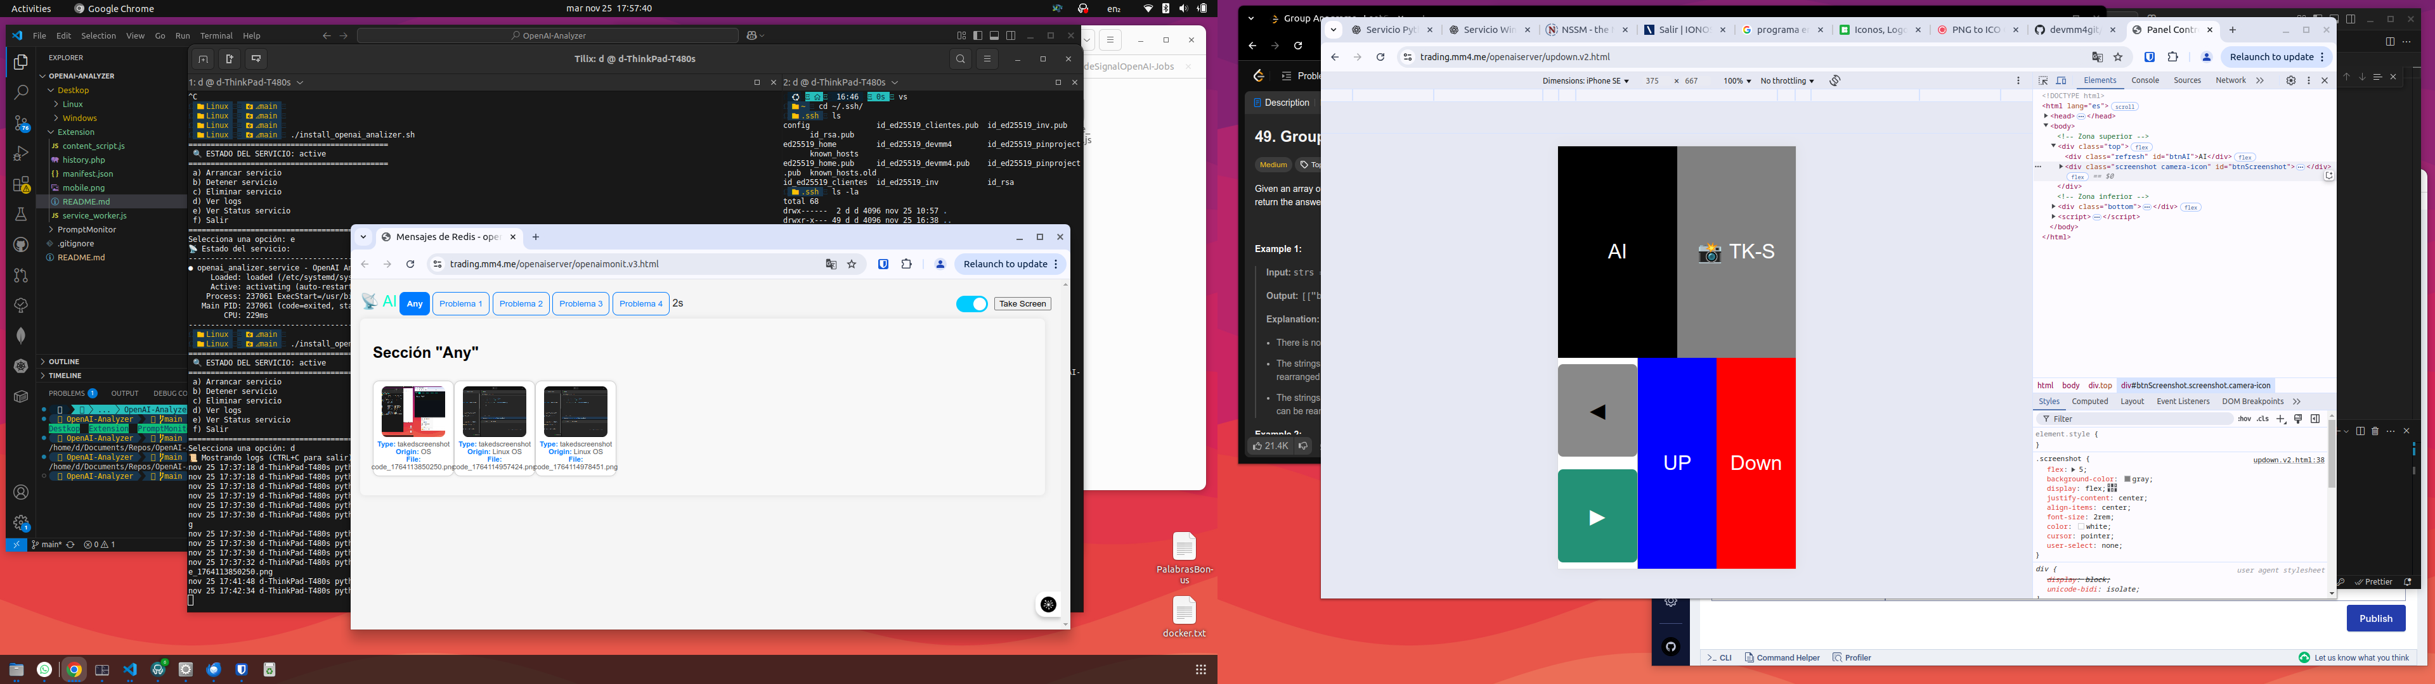Open the VS Code Search view
The height and width of the screenshot is (684, 2435).
click(21, 92)
